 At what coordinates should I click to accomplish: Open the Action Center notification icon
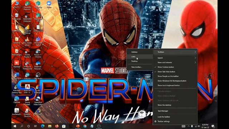pyautogui.click(x=213, y=126)
